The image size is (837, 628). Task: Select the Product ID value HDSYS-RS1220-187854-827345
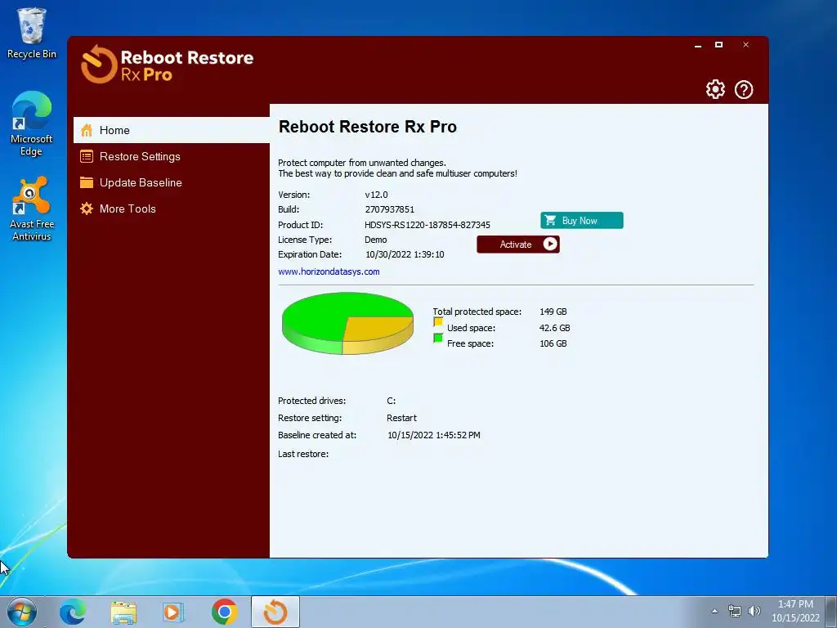[427, 225]
